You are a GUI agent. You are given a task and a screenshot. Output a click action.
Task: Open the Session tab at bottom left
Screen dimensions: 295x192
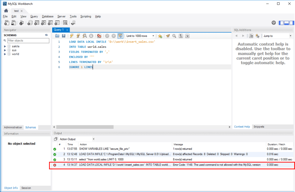pyautogui.click(x=26, y=188)
